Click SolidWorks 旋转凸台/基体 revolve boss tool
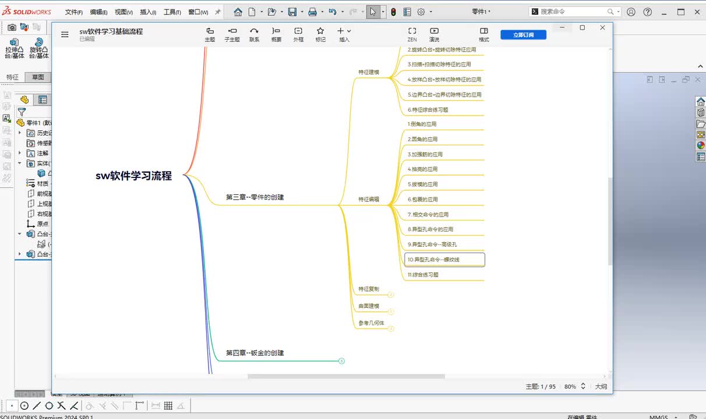This screenshot has height=419, width=706. pyautogui.click(x=38, y=48)
